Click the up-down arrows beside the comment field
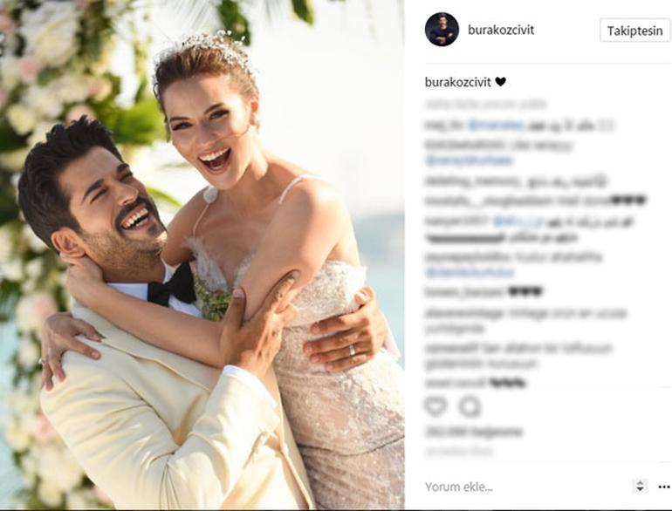The image size is (672, 511). point(640,486)
